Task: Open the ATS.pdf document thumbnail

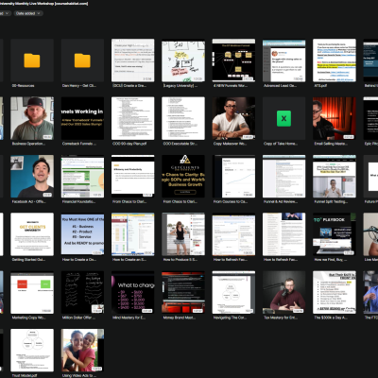Action: pos(335,60)
